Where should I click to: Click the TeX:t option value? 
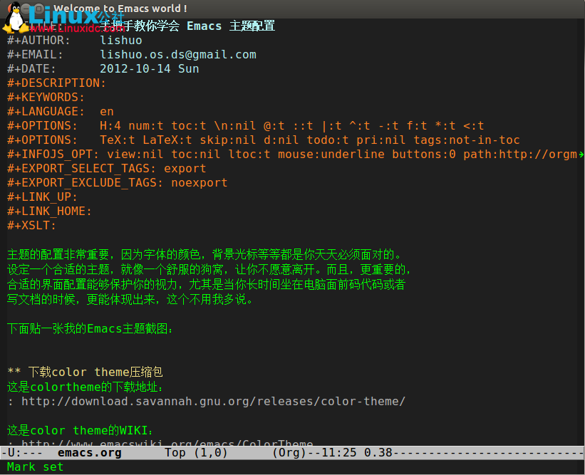coord(117,140)
